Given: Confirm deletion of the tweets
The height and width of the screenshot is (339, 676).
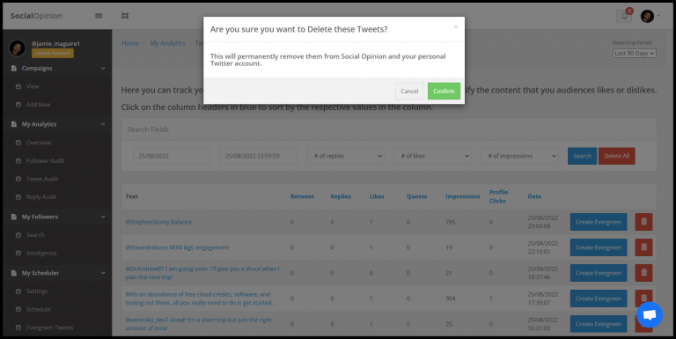Looking at the screenshot, I should [x=444, y=91].
